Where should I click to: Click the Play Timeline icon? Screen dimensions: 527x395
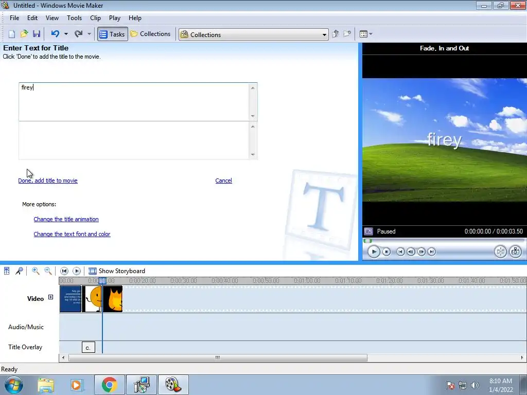tap(77, 271)
